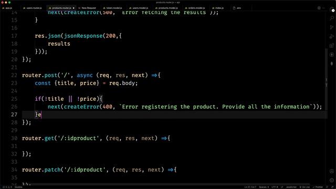This screenshot has width=336, height=189.
Task: Click the errors and warnings status indicator
Action: [7, 187]
